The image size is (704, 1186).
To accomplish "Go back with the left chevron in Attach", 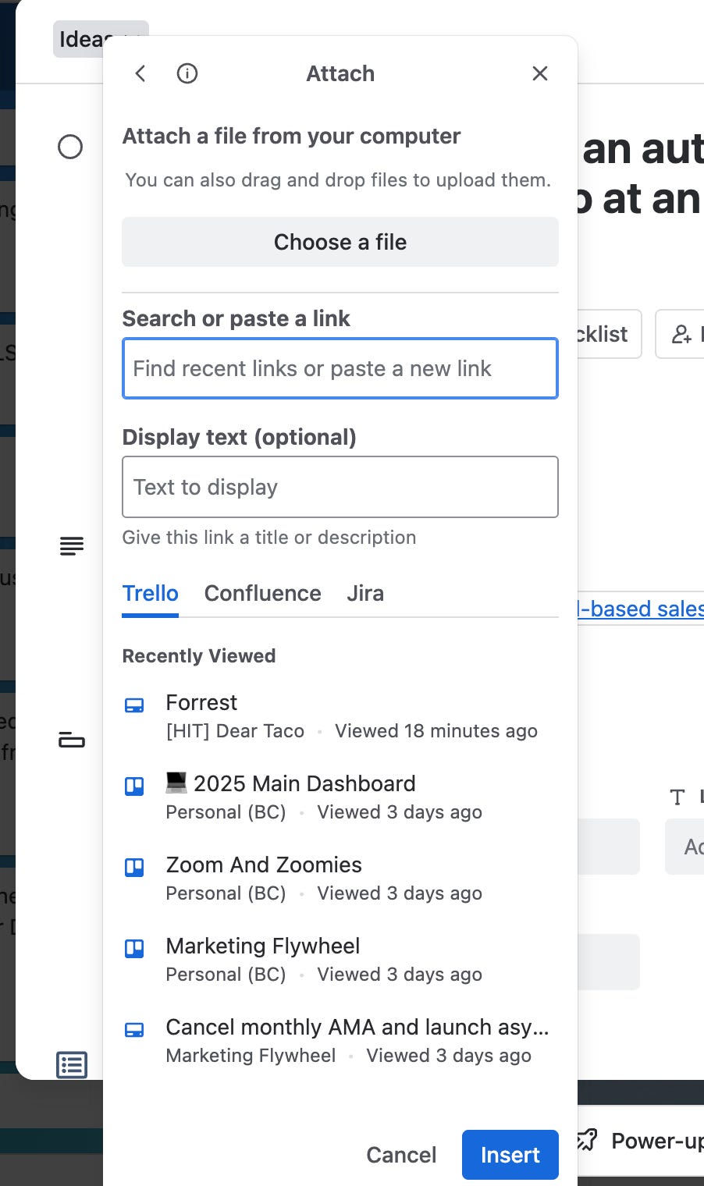I will coord(140,73).
